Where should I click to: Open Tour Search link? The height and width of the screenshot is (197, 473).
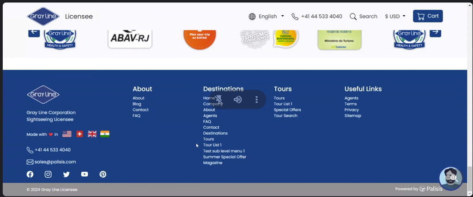coord(285,116)
